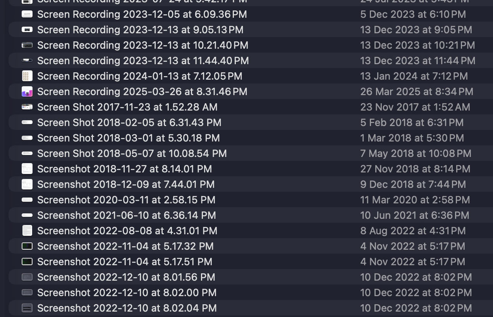The height and width of the screenshot is (317, 493).
Task: Select Screenshot 2020-03-11 at 2.58.15 PM
Action: tap(126, 200)
